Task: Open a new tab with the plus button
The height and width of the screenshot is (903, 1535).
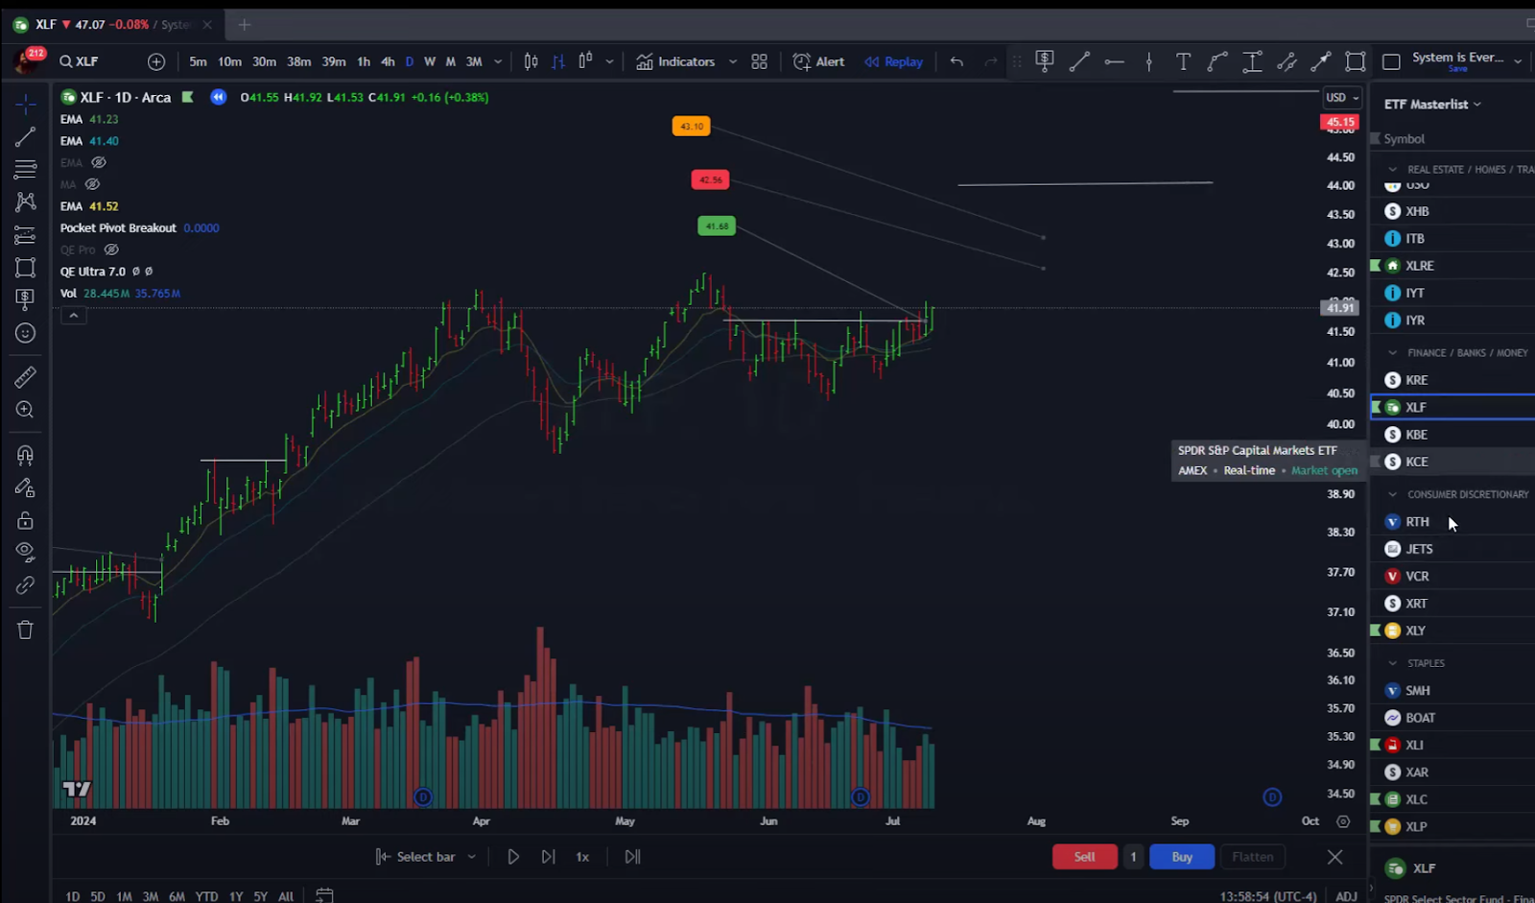Action: (244, 25)
